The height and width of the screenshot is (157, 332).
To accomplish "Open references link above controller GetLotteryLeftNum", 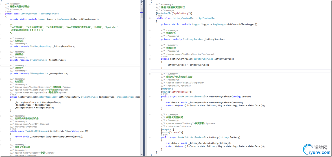I will pyautogui.click(x=164, y=94).
